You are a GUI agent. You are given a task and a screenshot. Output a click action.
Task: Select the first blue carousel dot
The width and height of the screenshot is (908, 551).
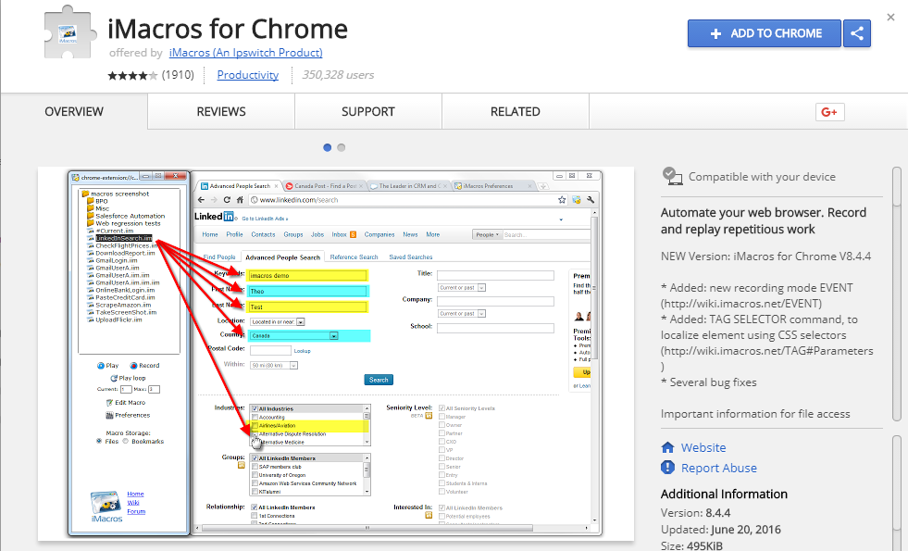click(x=327, y=148)
